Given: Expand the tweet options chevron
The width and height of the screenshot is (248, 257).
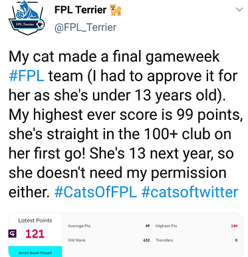Looking at the screenshot, I should 239,9.
